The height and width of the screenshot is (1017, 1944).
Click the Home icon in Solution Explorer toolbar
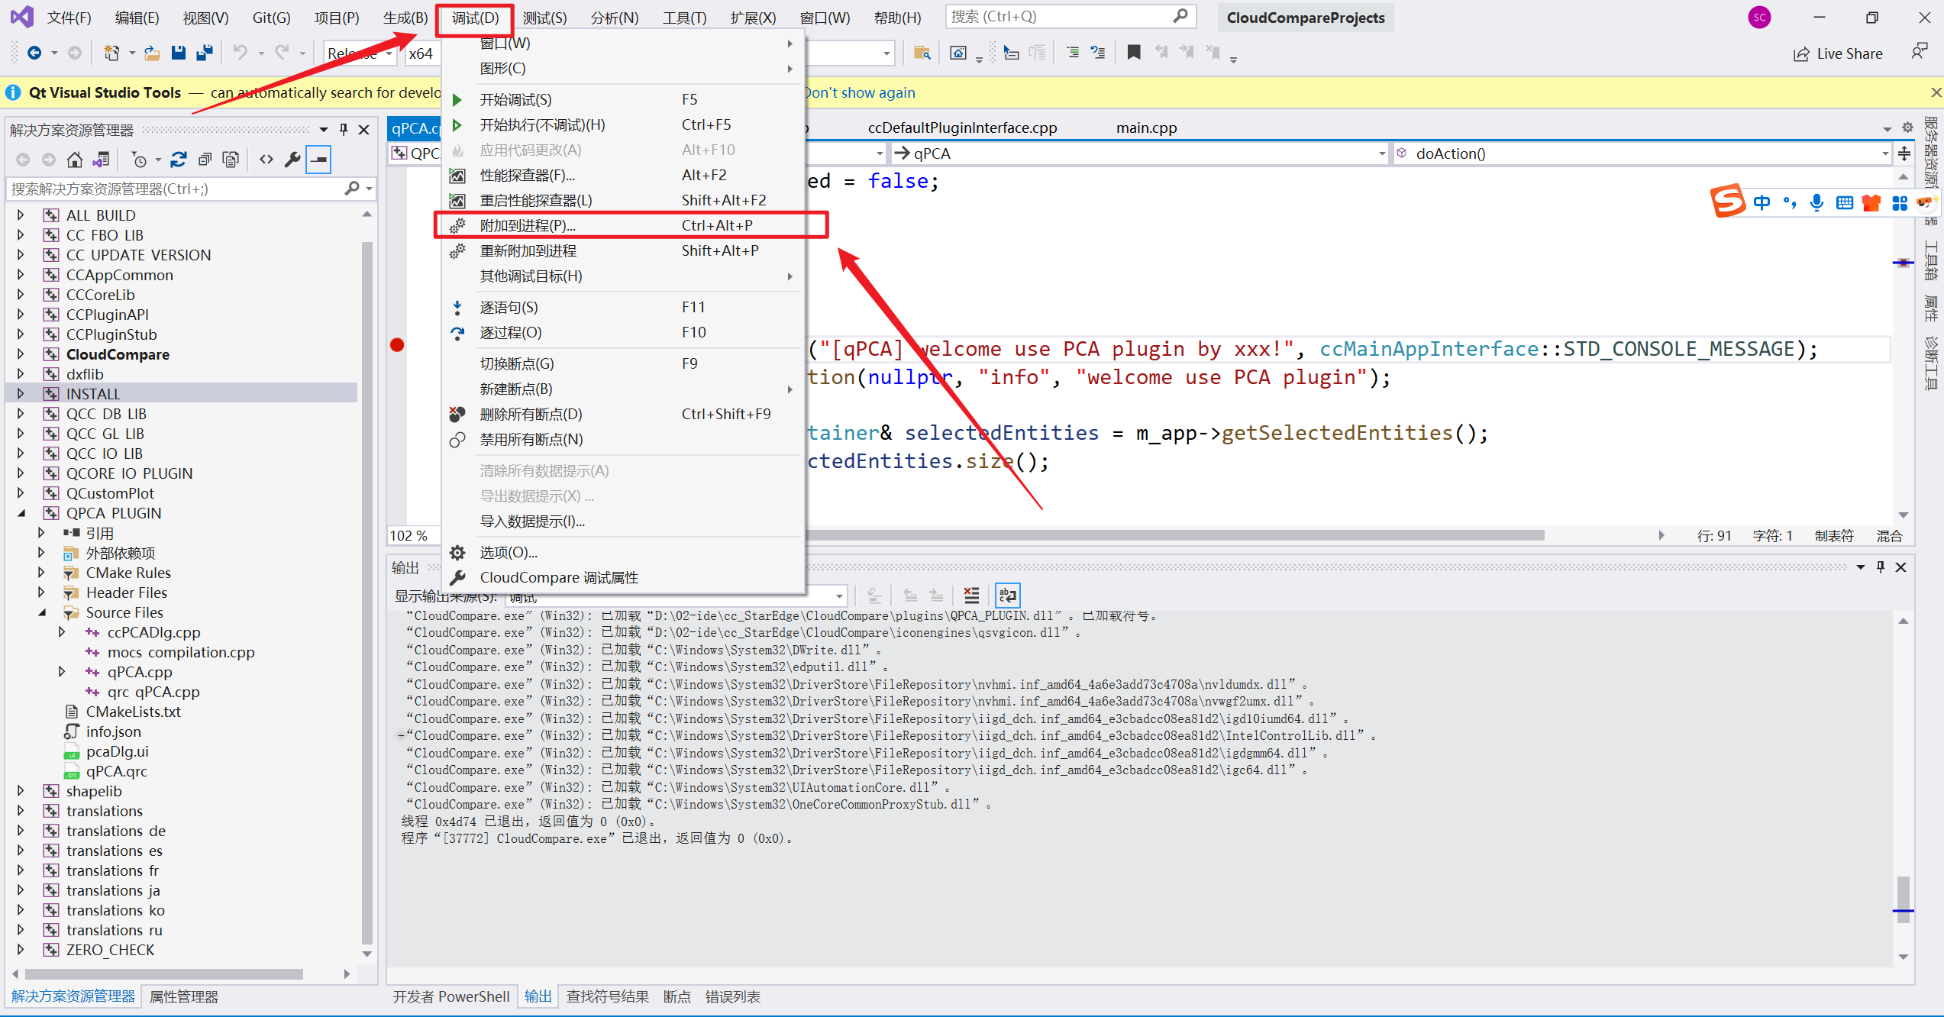pos(75,160)
